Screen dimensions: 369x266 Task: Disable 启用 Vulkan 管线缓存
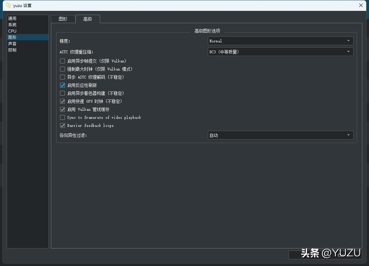62,109
